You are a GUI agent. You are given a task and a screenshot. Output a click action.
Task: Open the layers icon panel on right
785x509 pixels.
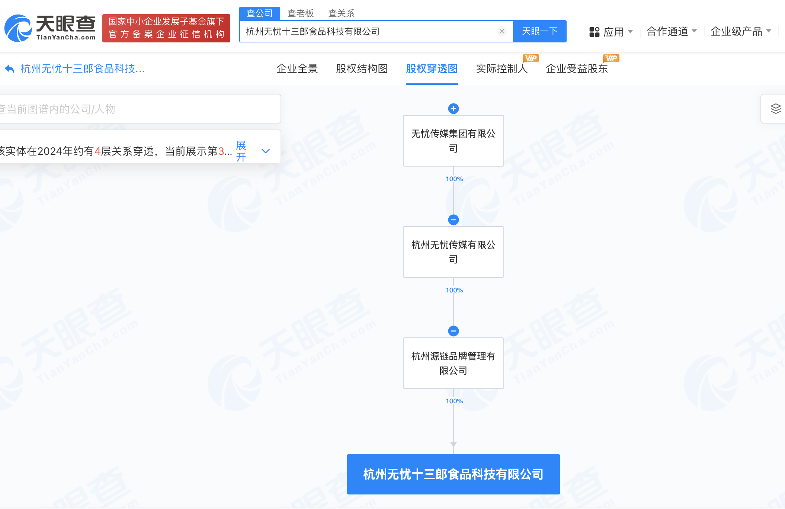tap(775, 109)
